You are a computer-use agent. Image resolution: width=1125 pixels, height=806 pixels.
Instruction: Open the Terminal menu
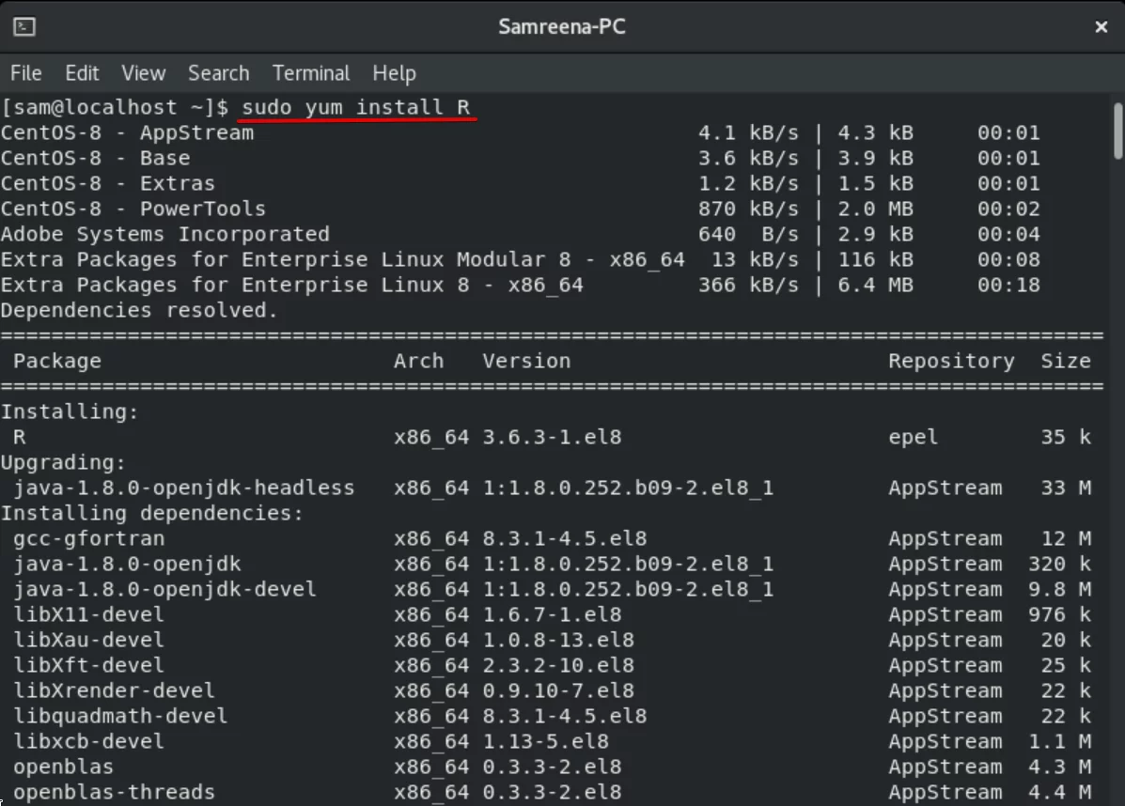click(x=311, y=73)
